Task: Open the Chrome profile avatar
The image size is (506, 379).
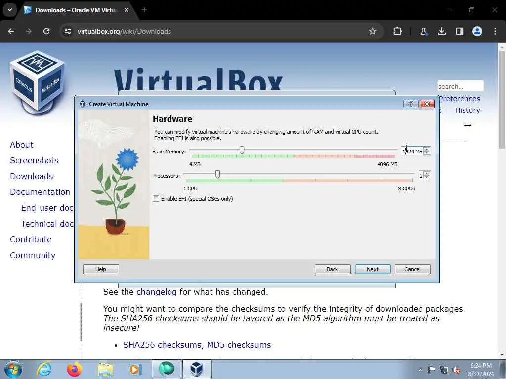Action: (477, 31)
